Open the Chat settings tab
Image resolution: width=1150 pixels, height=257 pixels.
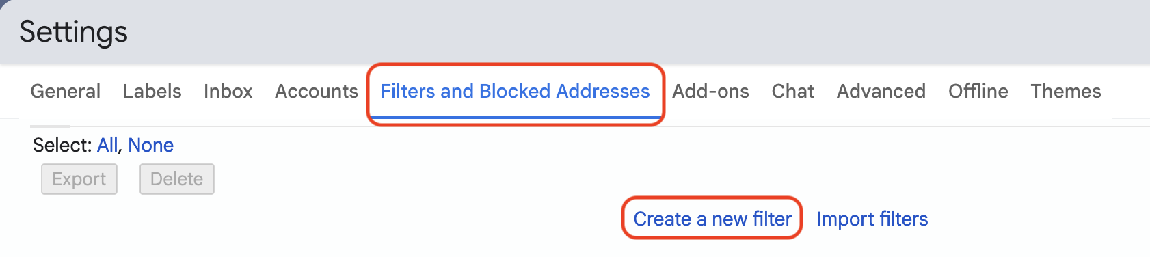tap(793, 91)
